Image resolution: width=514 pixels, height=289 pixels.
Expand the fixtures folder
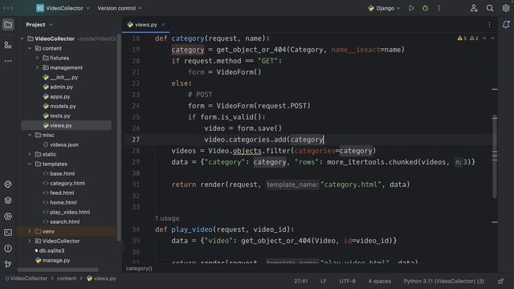pyautogui.click(x=37, y=58)
